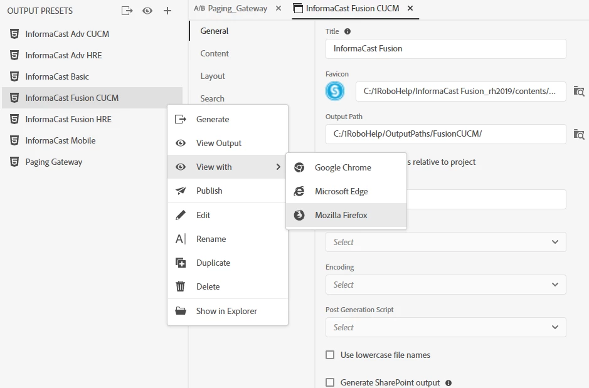
Task: Click the Google Chrome browser icon
Action: pos(299,167)
